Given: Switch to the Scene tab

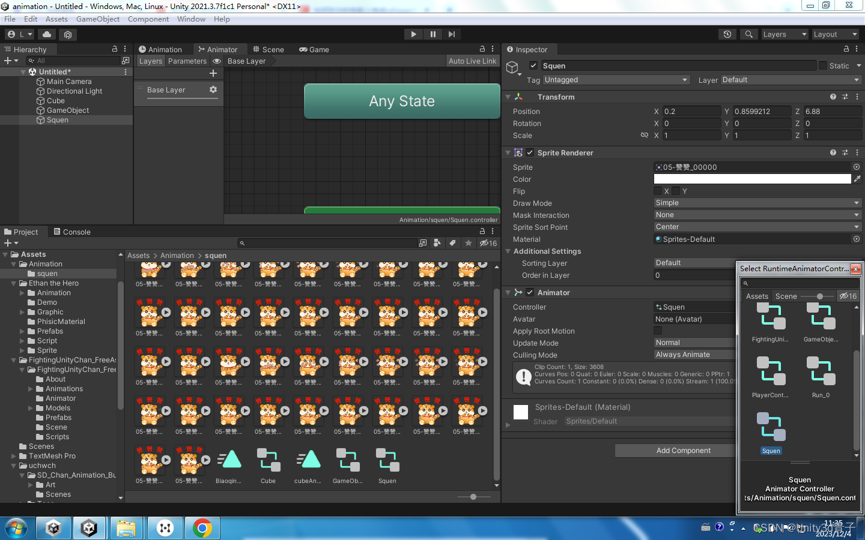Looking at the screenshot, I should (269, 49).
